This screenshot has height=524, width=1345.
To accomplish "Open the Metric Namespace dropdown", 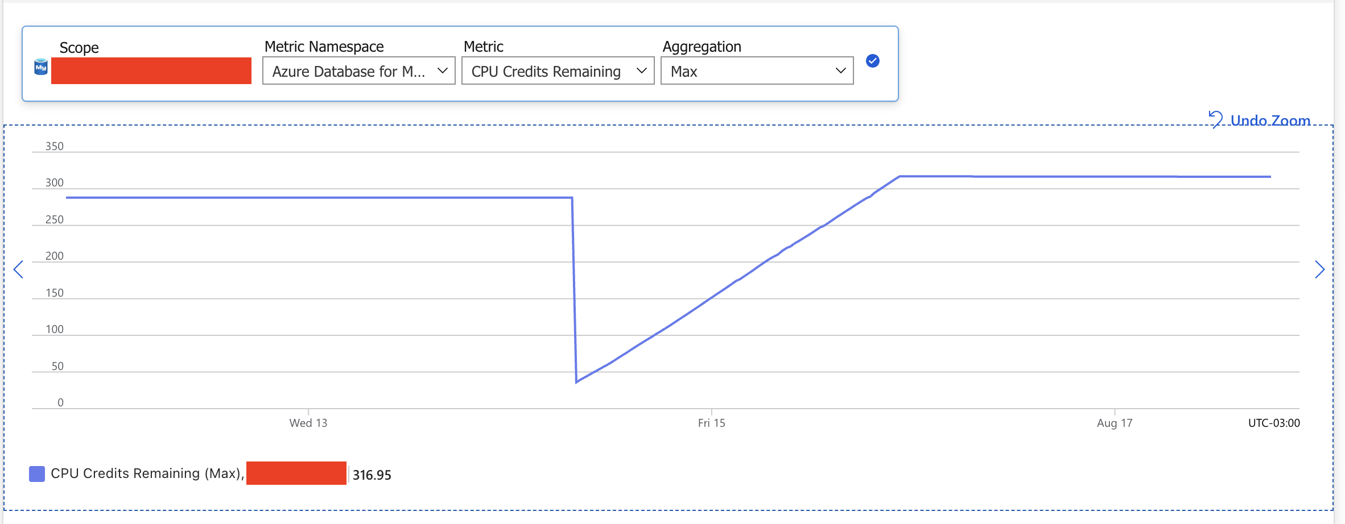I will click(x=359, y=71).
